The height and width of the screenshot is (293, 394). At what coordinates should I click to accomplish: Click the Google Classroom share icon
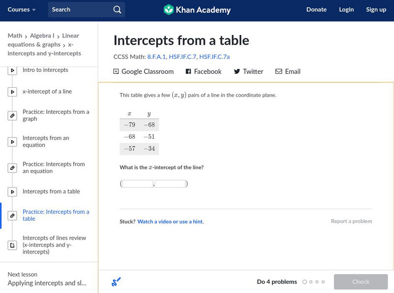pyautogui.click(x=116, y=71)
